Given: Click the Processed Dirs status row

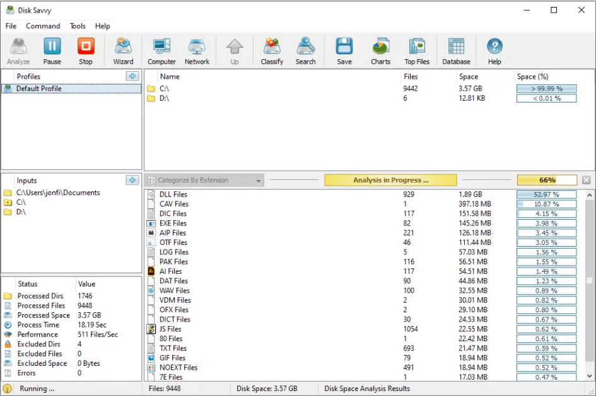Looking at the screenshot, I should [71, 296].
